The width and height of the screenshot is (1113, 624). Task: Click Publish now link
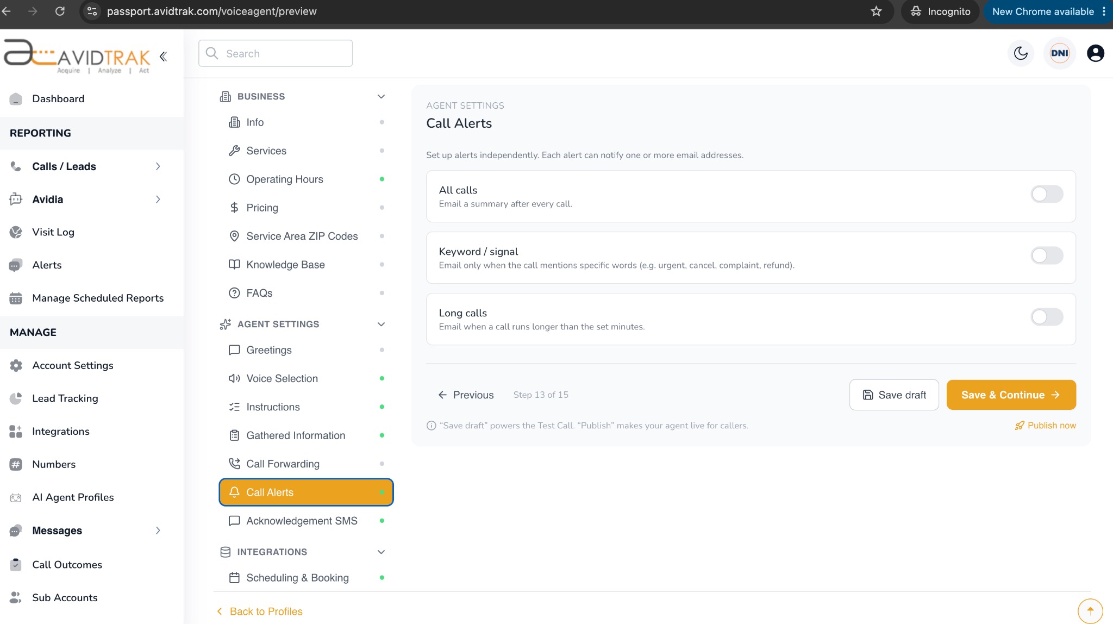coord(1045,426)
